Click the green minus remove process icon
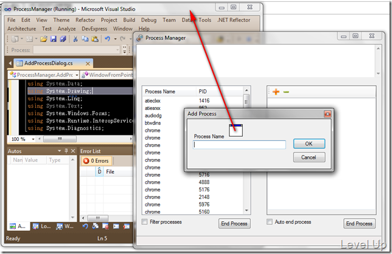 coord(286,92)
